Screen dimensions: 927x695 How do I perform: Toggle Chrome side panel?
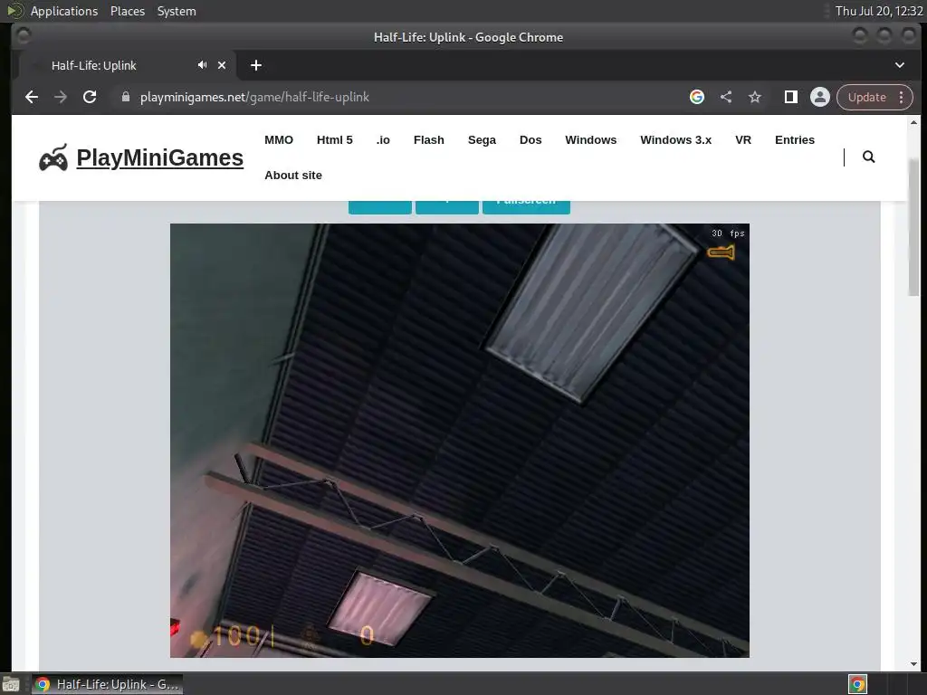(790, 97)
